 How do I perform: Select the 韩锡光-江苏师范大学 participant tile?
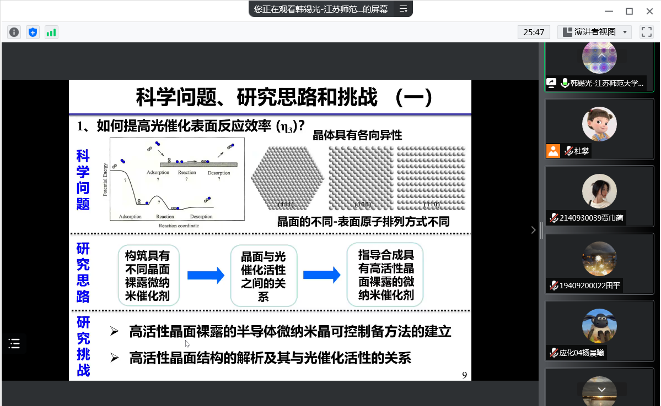599,67
